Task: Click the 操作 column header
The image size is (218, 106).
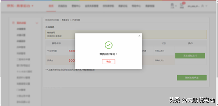Action: [190, 44]
